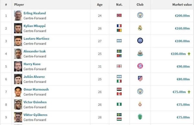Click the Inter Milan club crest
The width and height of the screenshot is (194, 125).
pos(140,41)
